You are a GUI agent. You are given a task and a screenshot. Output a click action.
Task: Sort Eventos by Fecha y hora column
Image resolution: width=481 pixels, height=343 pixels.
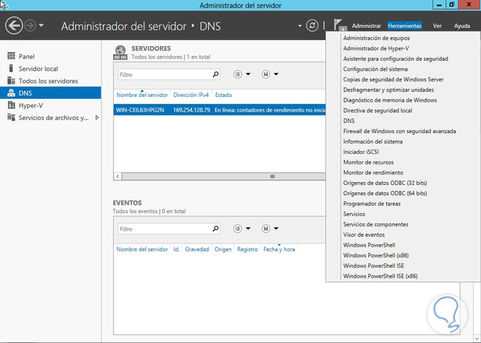tap(279, 249)
